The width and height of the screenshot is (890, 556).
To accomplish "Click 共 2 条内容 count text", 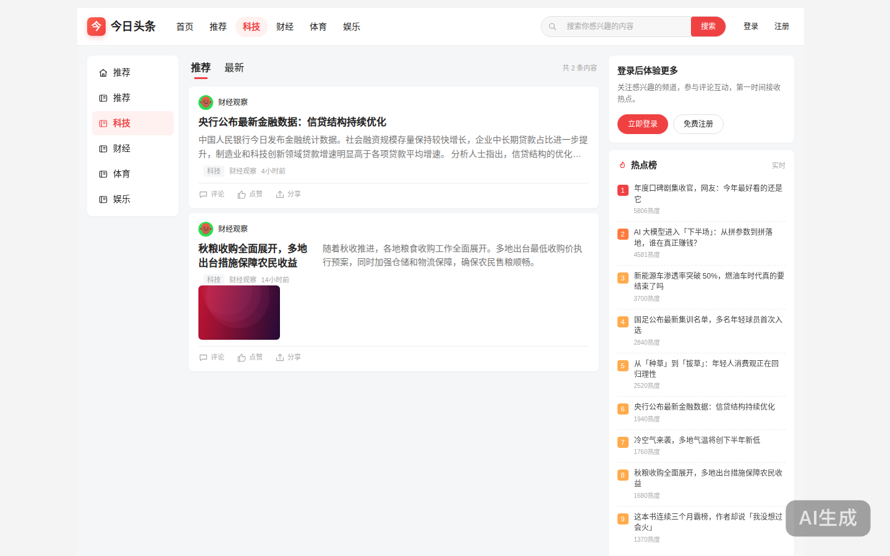I will (580, 68).
